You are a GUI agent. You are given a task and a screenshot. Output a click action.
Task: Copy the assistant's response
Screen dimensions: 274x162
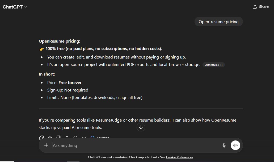coord(41,137)
